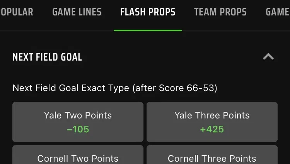Collapse the Next Field Goal section chevron

[x=268, y=57]
